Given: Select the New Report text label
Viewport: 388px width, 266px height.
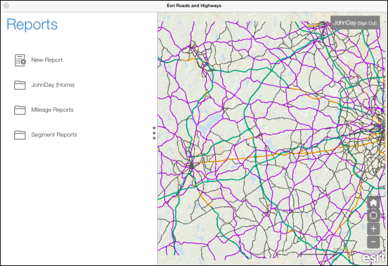Looking at the screenshot, I should (47, 60).
